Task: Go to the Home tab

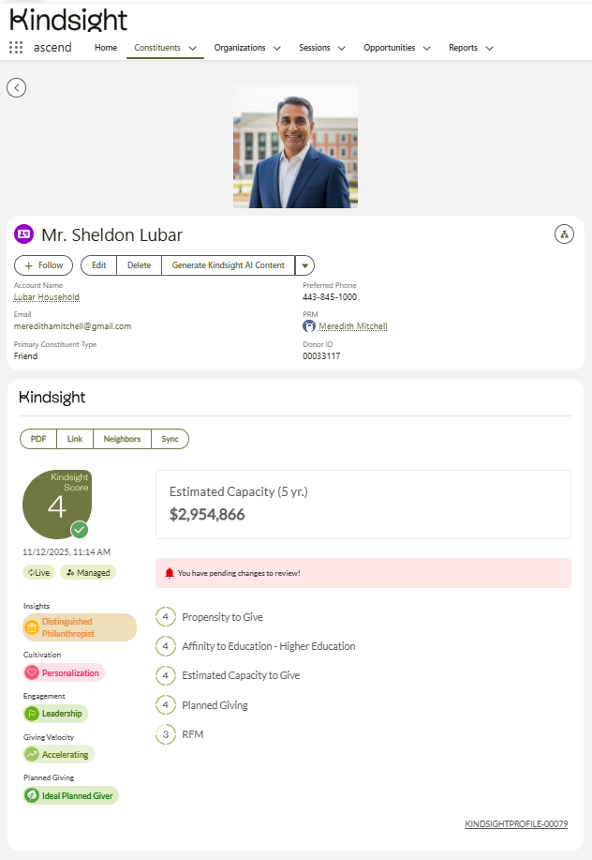Action: tap(105, 47)
